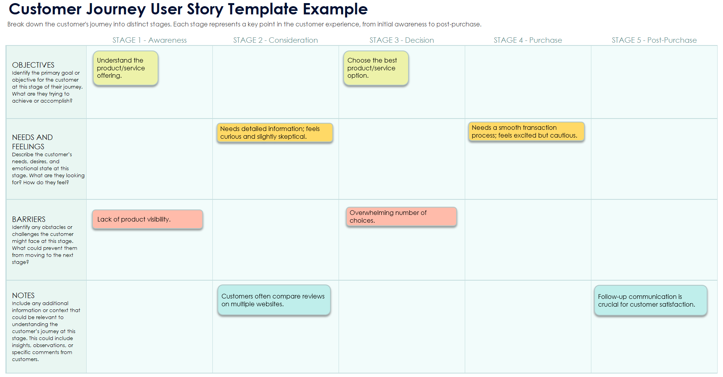Screen dimensions: 723x377
Task: Click the BARRIERS row heading
Action: tap(29, 219)
